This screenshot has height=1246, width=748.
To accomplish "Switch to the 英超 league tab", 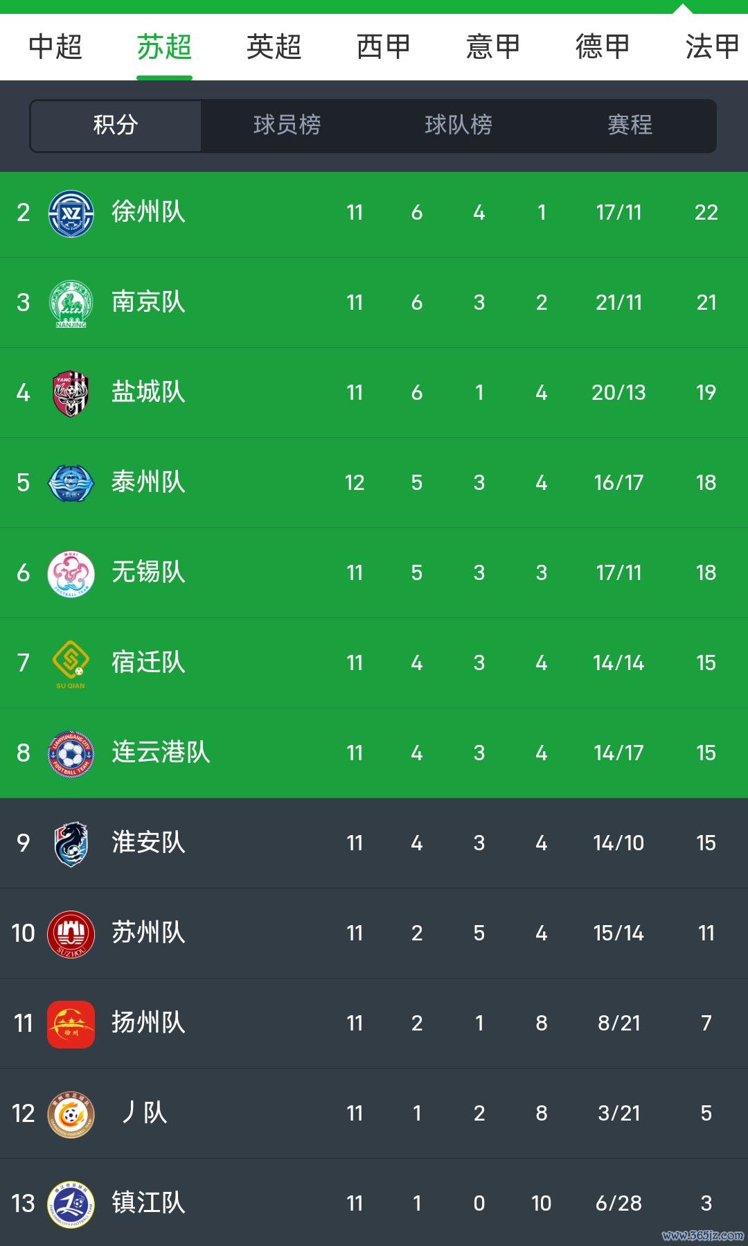I will pos(274,47).
